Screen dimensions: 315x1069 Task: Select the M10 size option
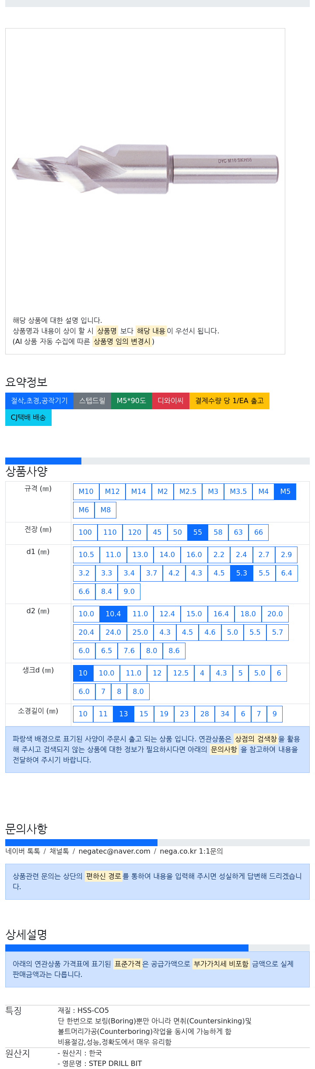coord(86,491)
